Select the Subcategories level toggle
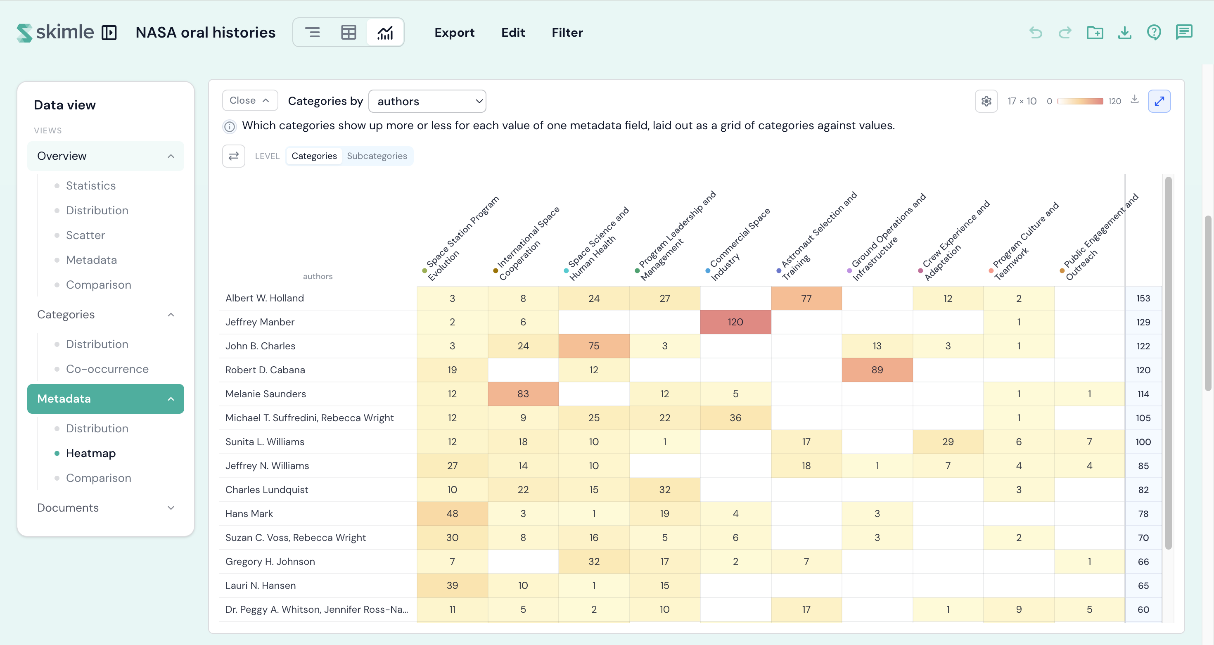1214x645 pixels. click(x=377, y=156)
